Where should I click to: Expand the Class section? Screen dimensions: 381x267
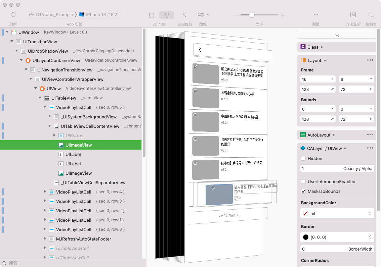click(x=322, y=47)
